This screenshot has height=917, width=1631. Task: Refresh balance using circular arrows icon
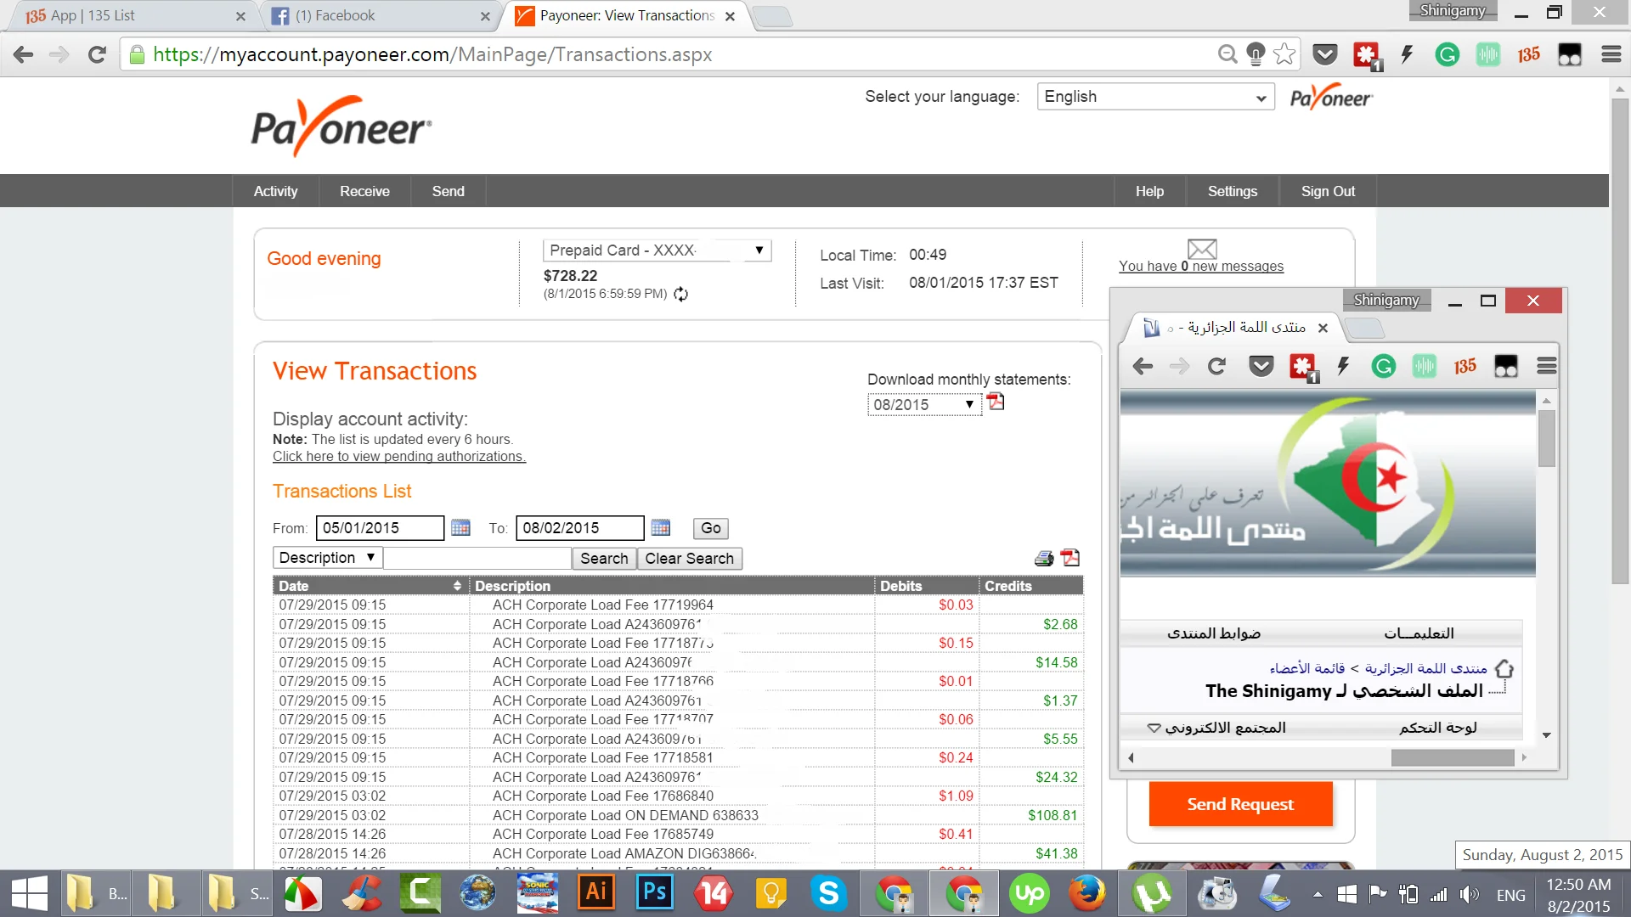tap(680, 294)
